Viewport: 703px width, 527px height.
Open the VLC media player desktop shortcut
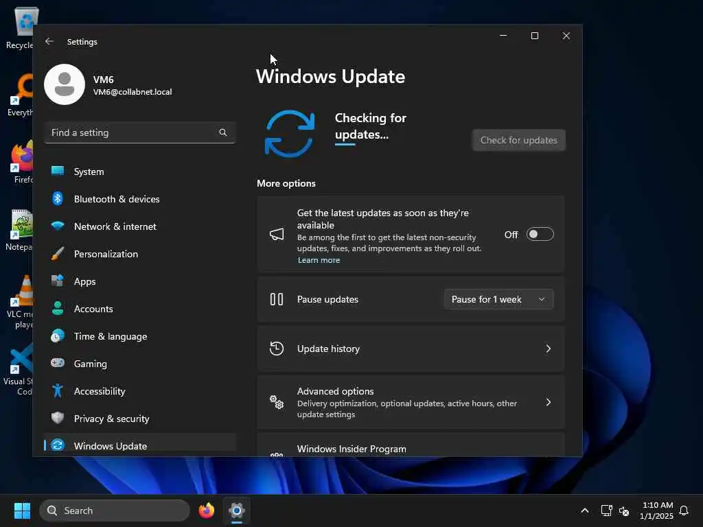[x=20, y=302]
